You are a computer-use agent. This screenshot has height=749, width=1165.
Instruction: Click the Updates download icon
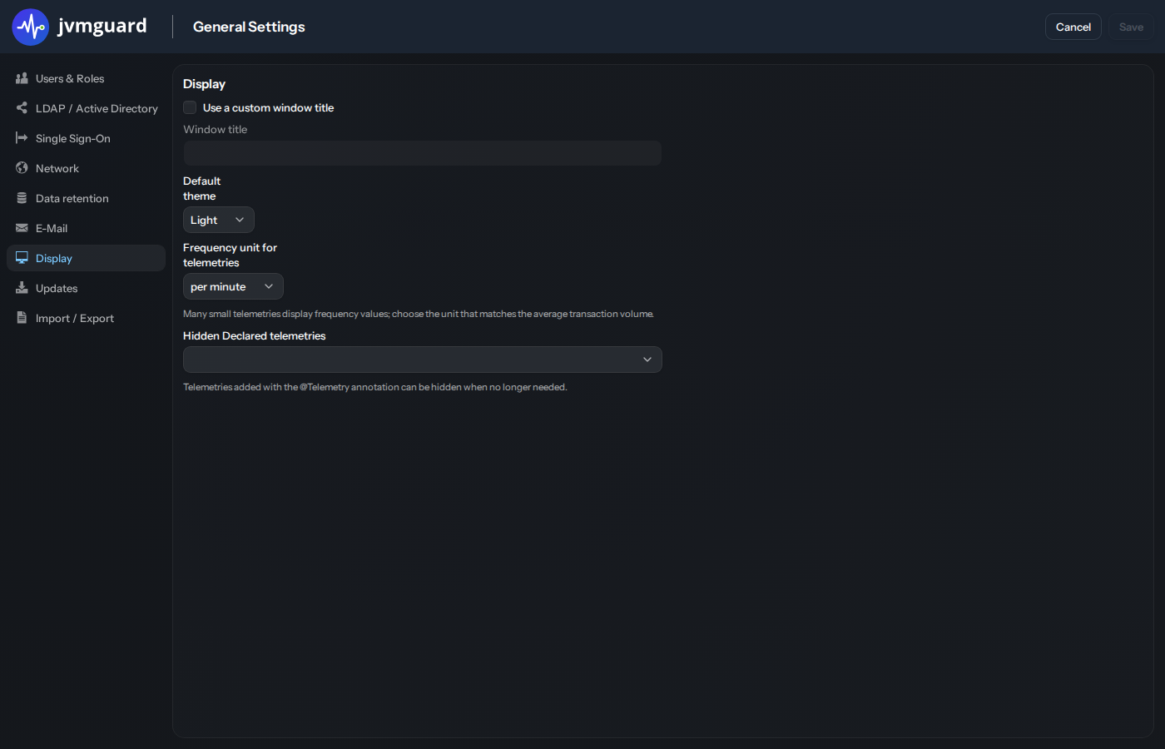tap(22, 288)
